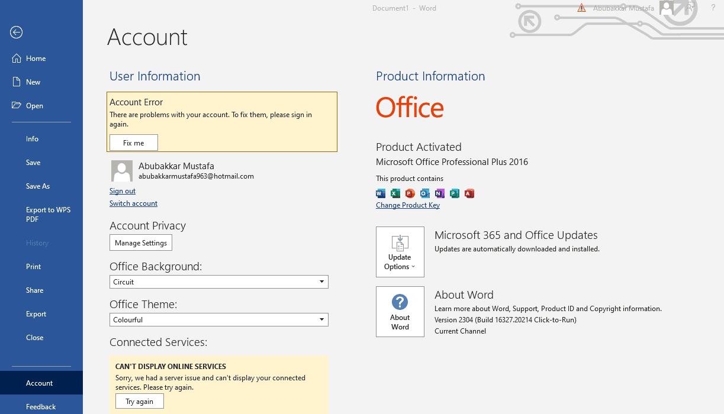Click the Change Product Key link
Image resolution: width=724 pixels, height=414 pixels.
tap(408, 205)
